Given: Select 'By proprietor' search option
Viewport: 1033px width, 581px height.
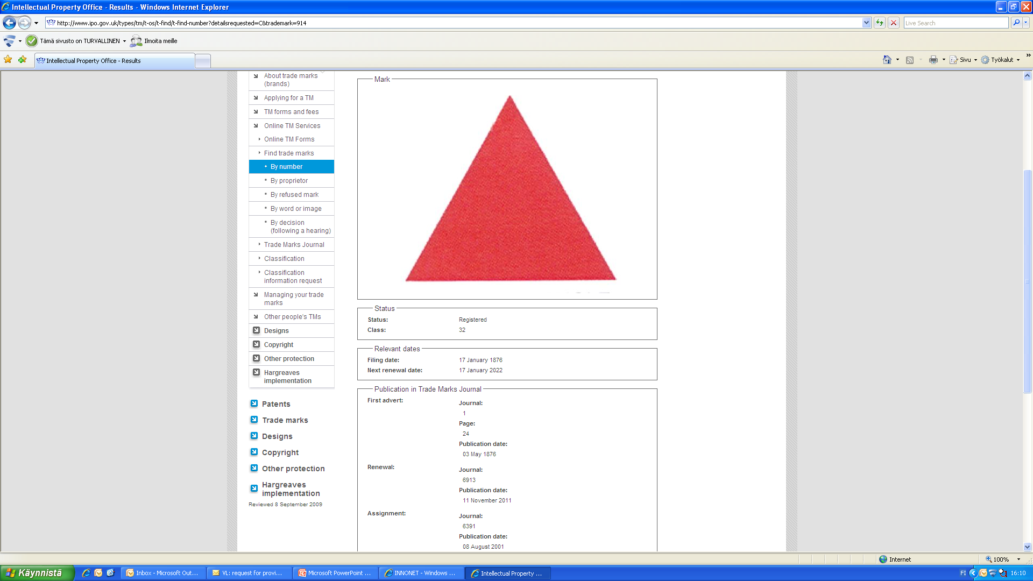Looking at the screenshot, I should coord(289,181).
